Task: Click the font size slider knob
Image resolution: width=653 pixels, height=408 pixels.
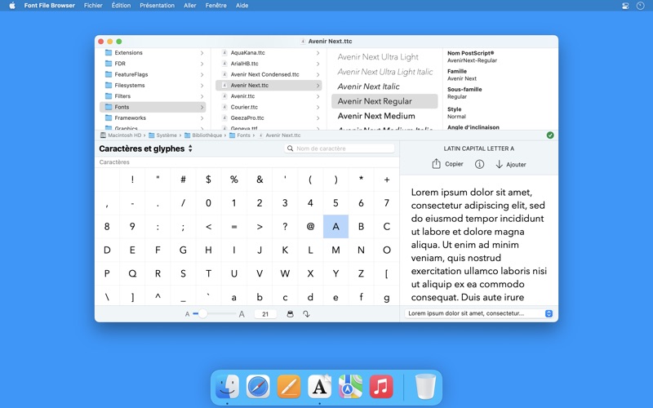Action: tap(202, 314)
